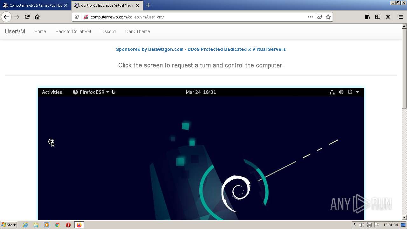Launch Chrome from the taskbar
The image size is (407, 229).
pyautogui.click(x=58, y=225)
